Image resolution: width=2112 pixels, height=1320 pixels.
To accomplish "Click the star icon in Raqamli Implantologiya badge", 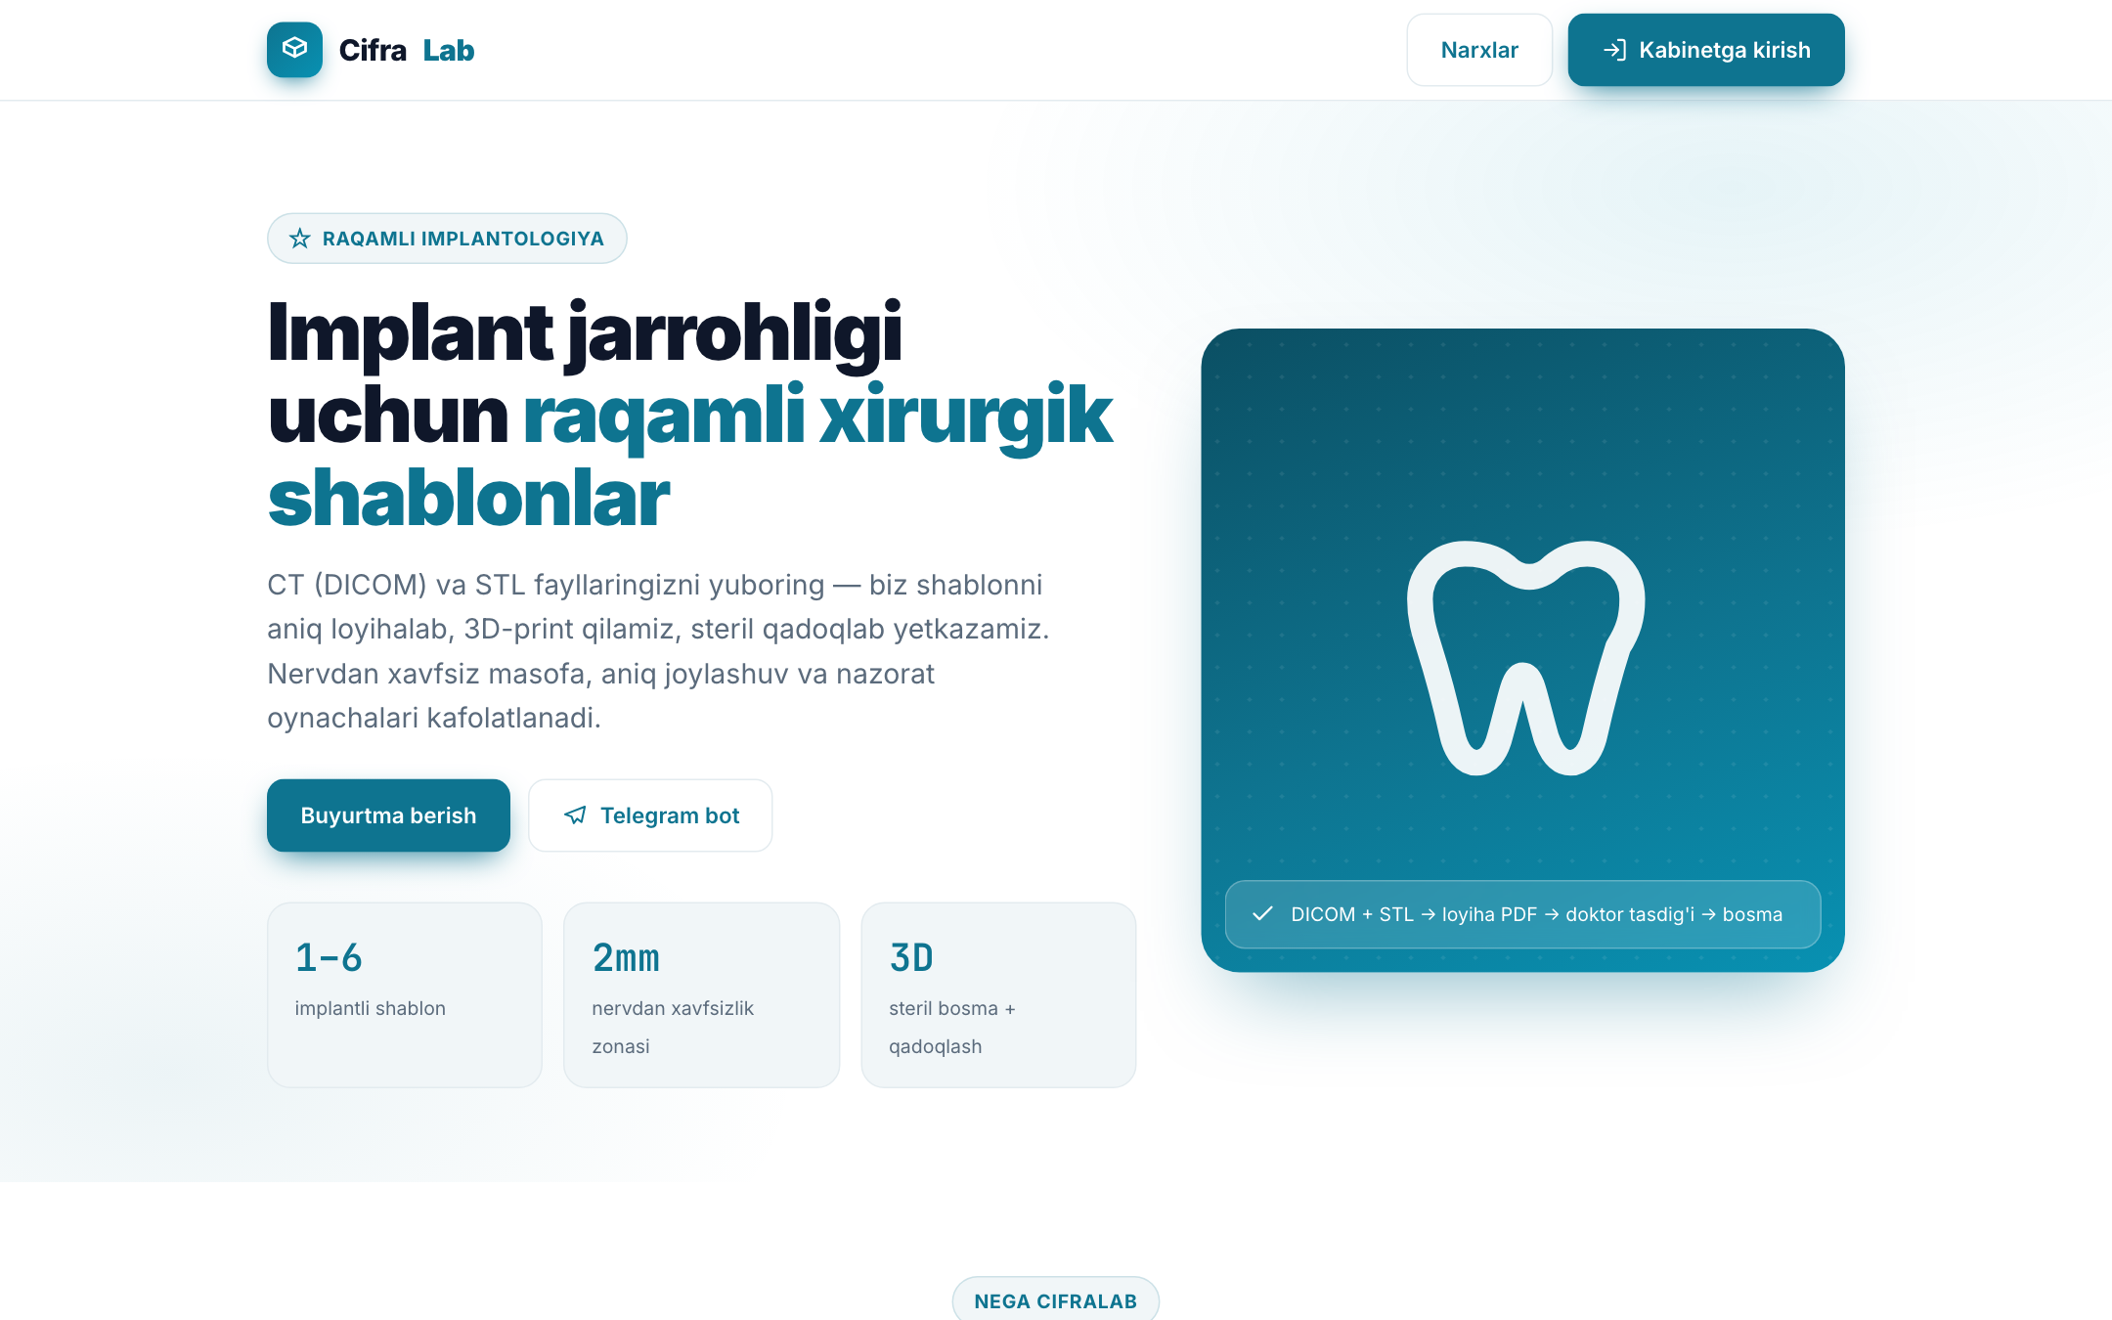I will tap(300, 239).
